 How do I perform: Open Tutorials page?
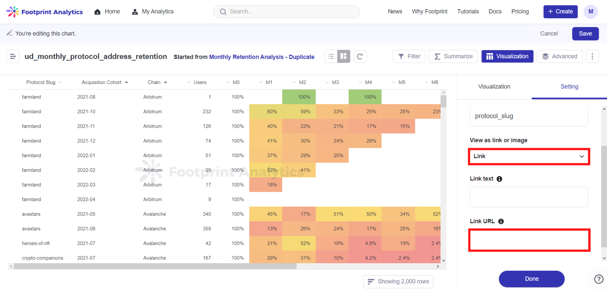coord(468,12)
